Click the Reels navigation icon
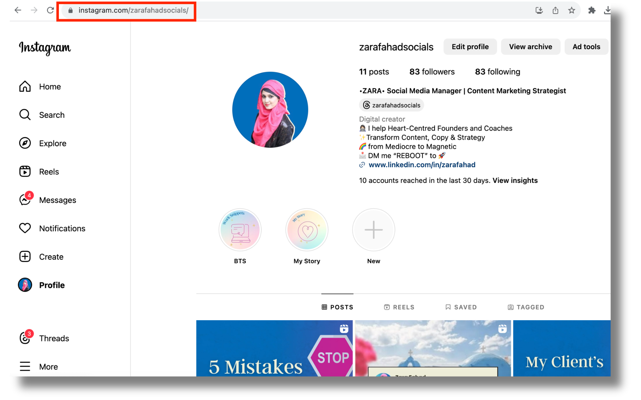Screen dimensions: 641x400 click(x=25, y=171)
